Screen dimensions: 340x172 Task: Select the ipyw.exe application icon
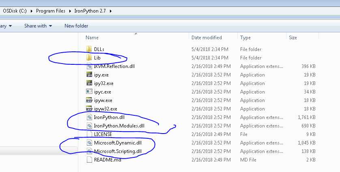[89, 100]
